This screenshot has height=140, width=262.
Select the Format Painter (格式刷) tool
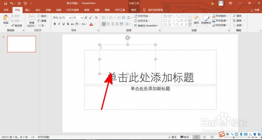coord(16,26)
